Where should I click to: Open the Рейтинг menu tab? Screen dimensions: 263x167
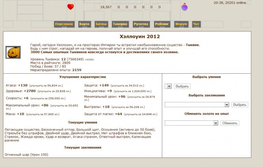tap(162, 24)
